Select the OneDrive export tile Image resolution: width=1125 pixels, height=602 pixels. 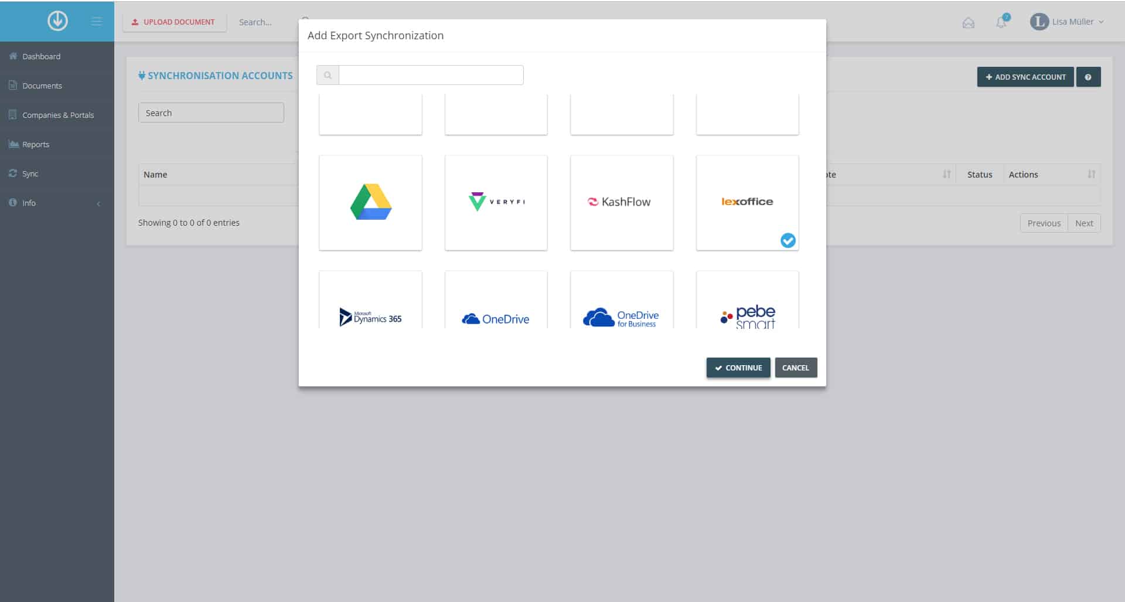click(496, 300)
